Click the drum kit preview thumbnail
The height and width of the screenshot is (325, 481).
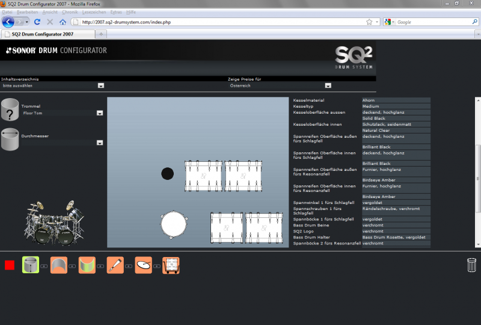tap(54, 223)
